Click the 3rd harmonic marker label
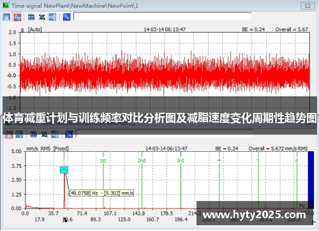 tap(181, 160)
